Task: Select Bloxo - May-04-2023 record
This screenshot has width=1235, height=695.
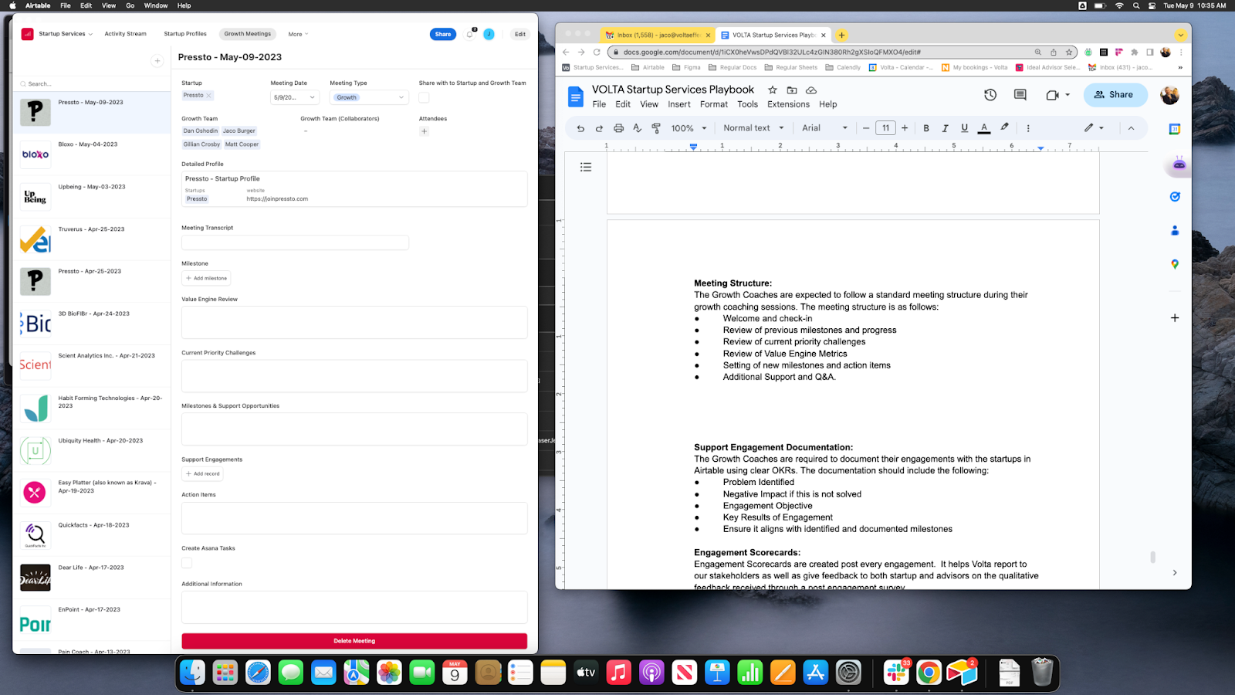Action: [92, 154]
